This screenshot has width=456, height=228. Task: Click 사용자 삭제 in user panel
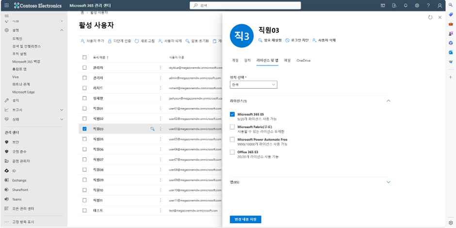click(324, 40)
